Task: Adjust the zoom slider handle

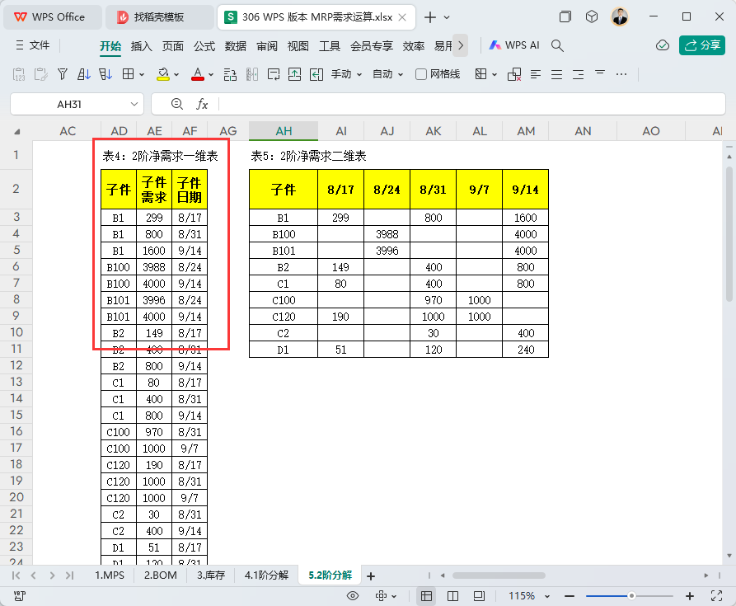Action: (x=631, y=596)
